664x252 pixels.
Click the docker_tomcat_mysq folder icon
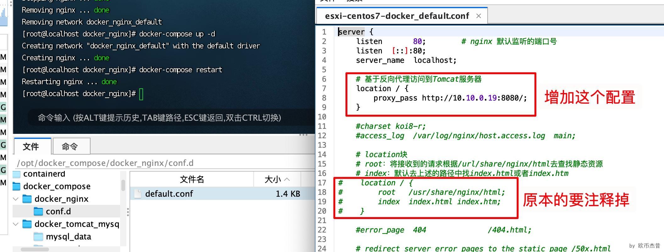click(27, 224)
